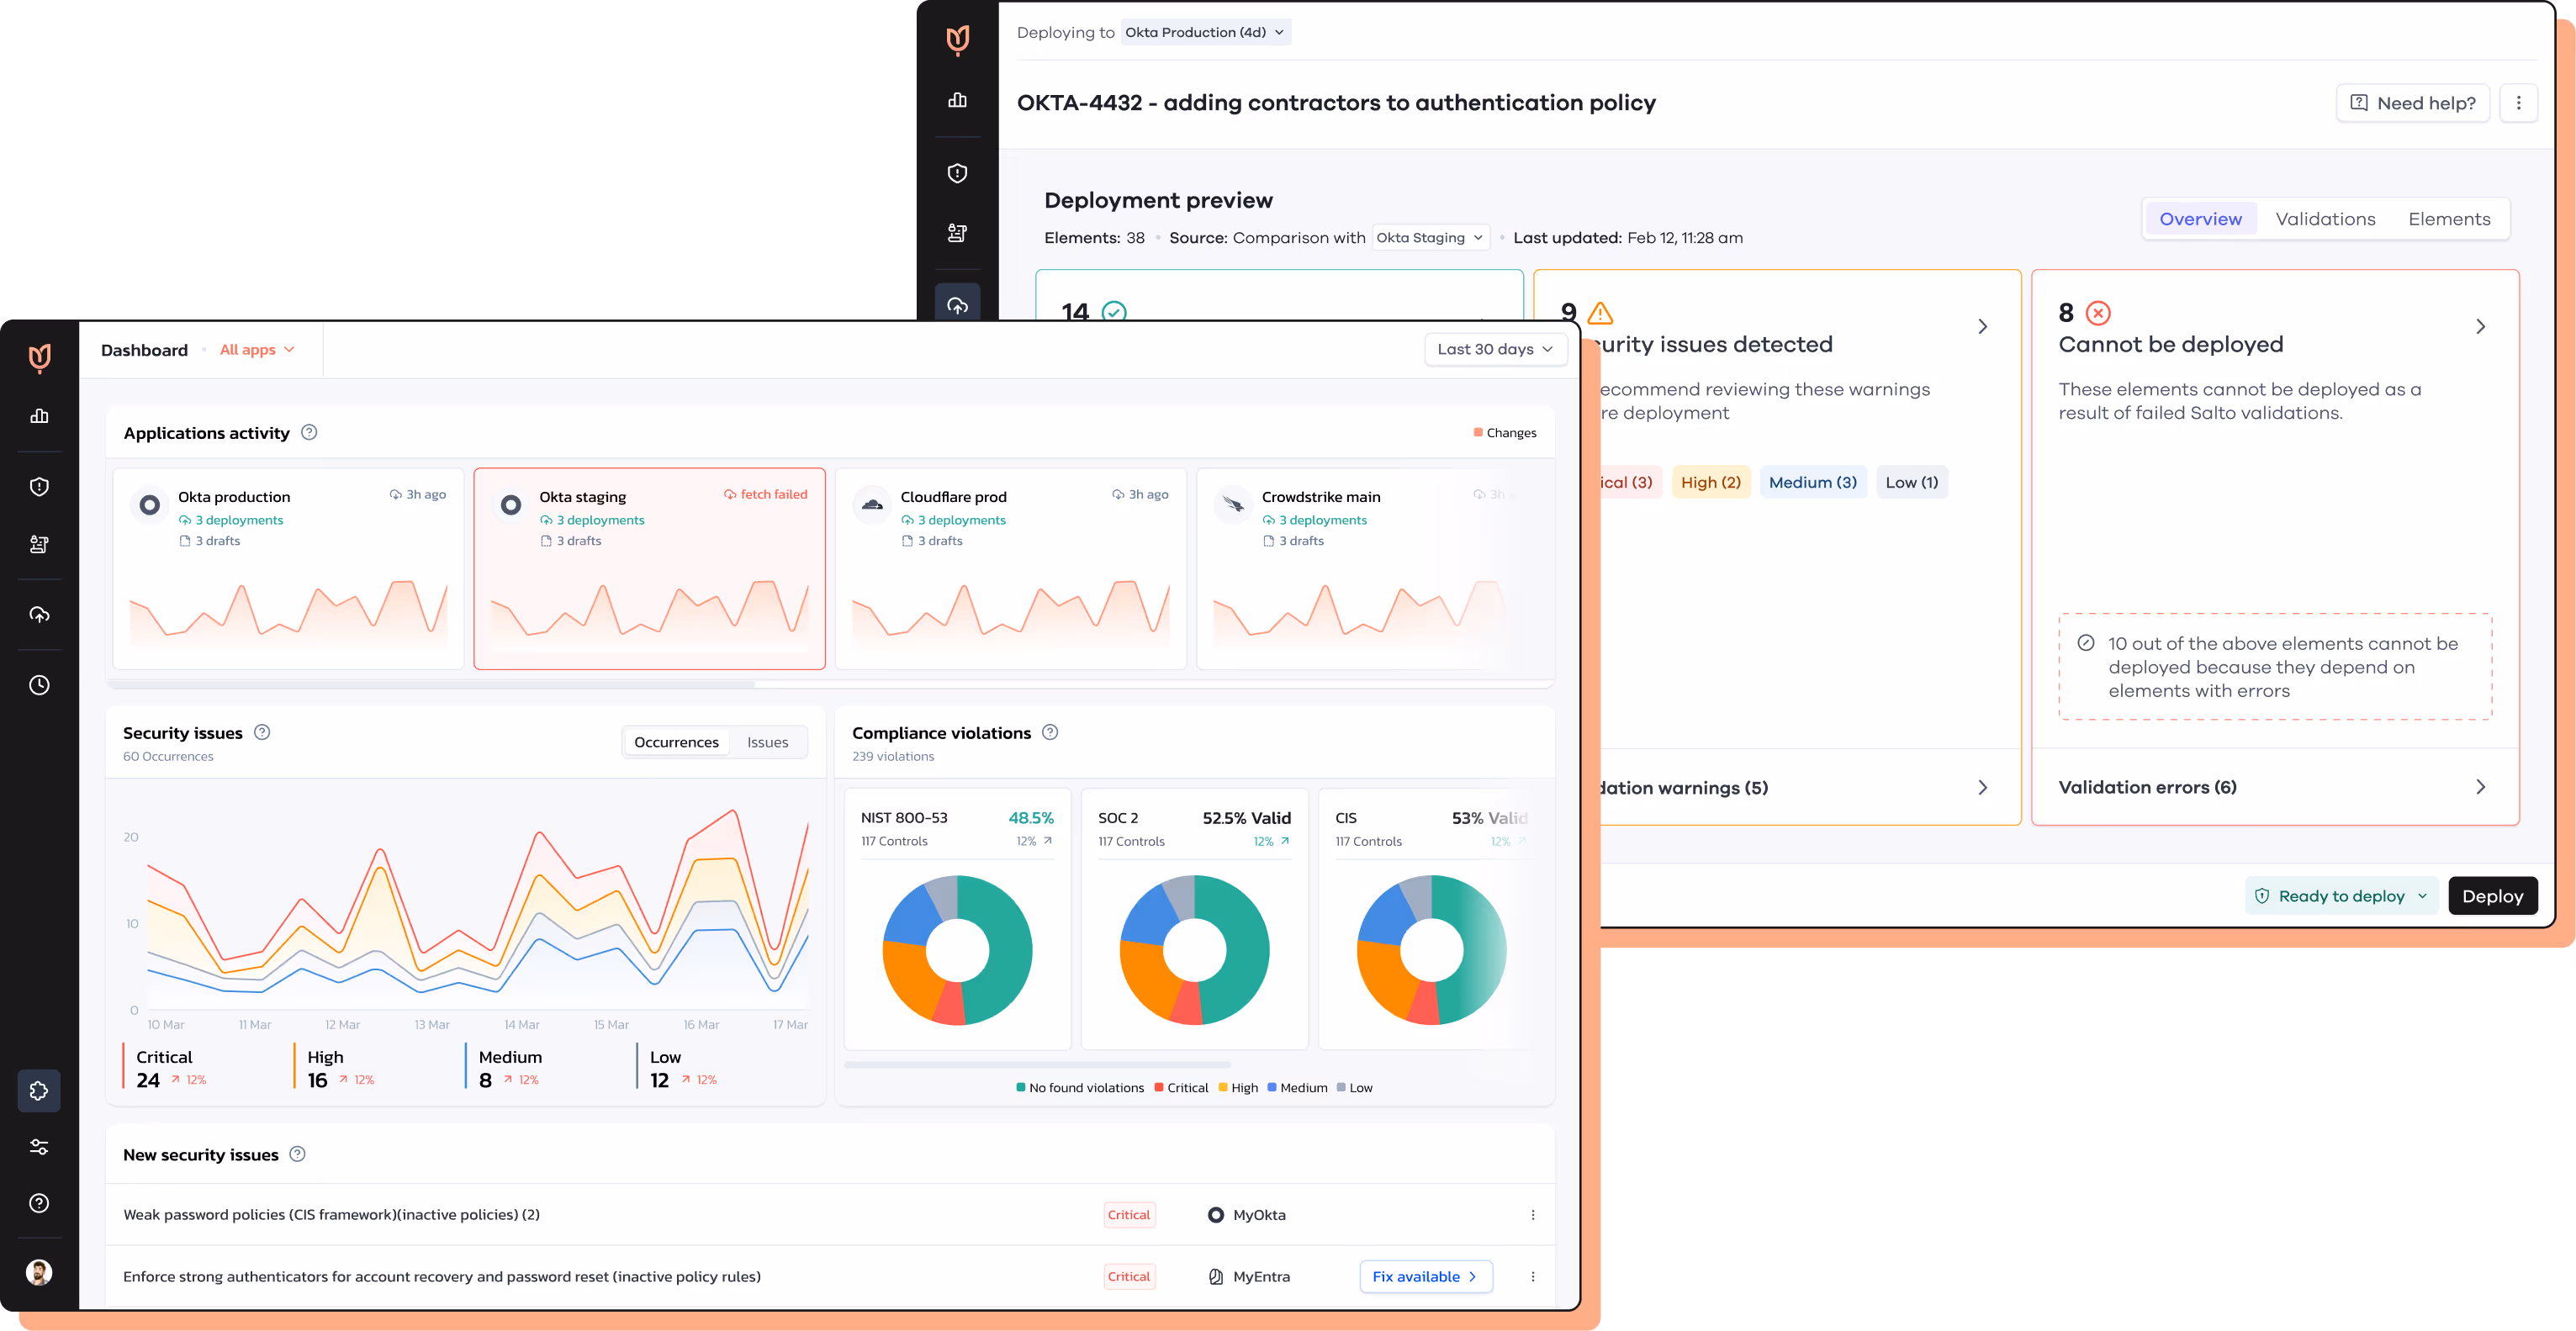Open the All apps dropdown
This screenshot has width=2576, height=1331.
257,350
